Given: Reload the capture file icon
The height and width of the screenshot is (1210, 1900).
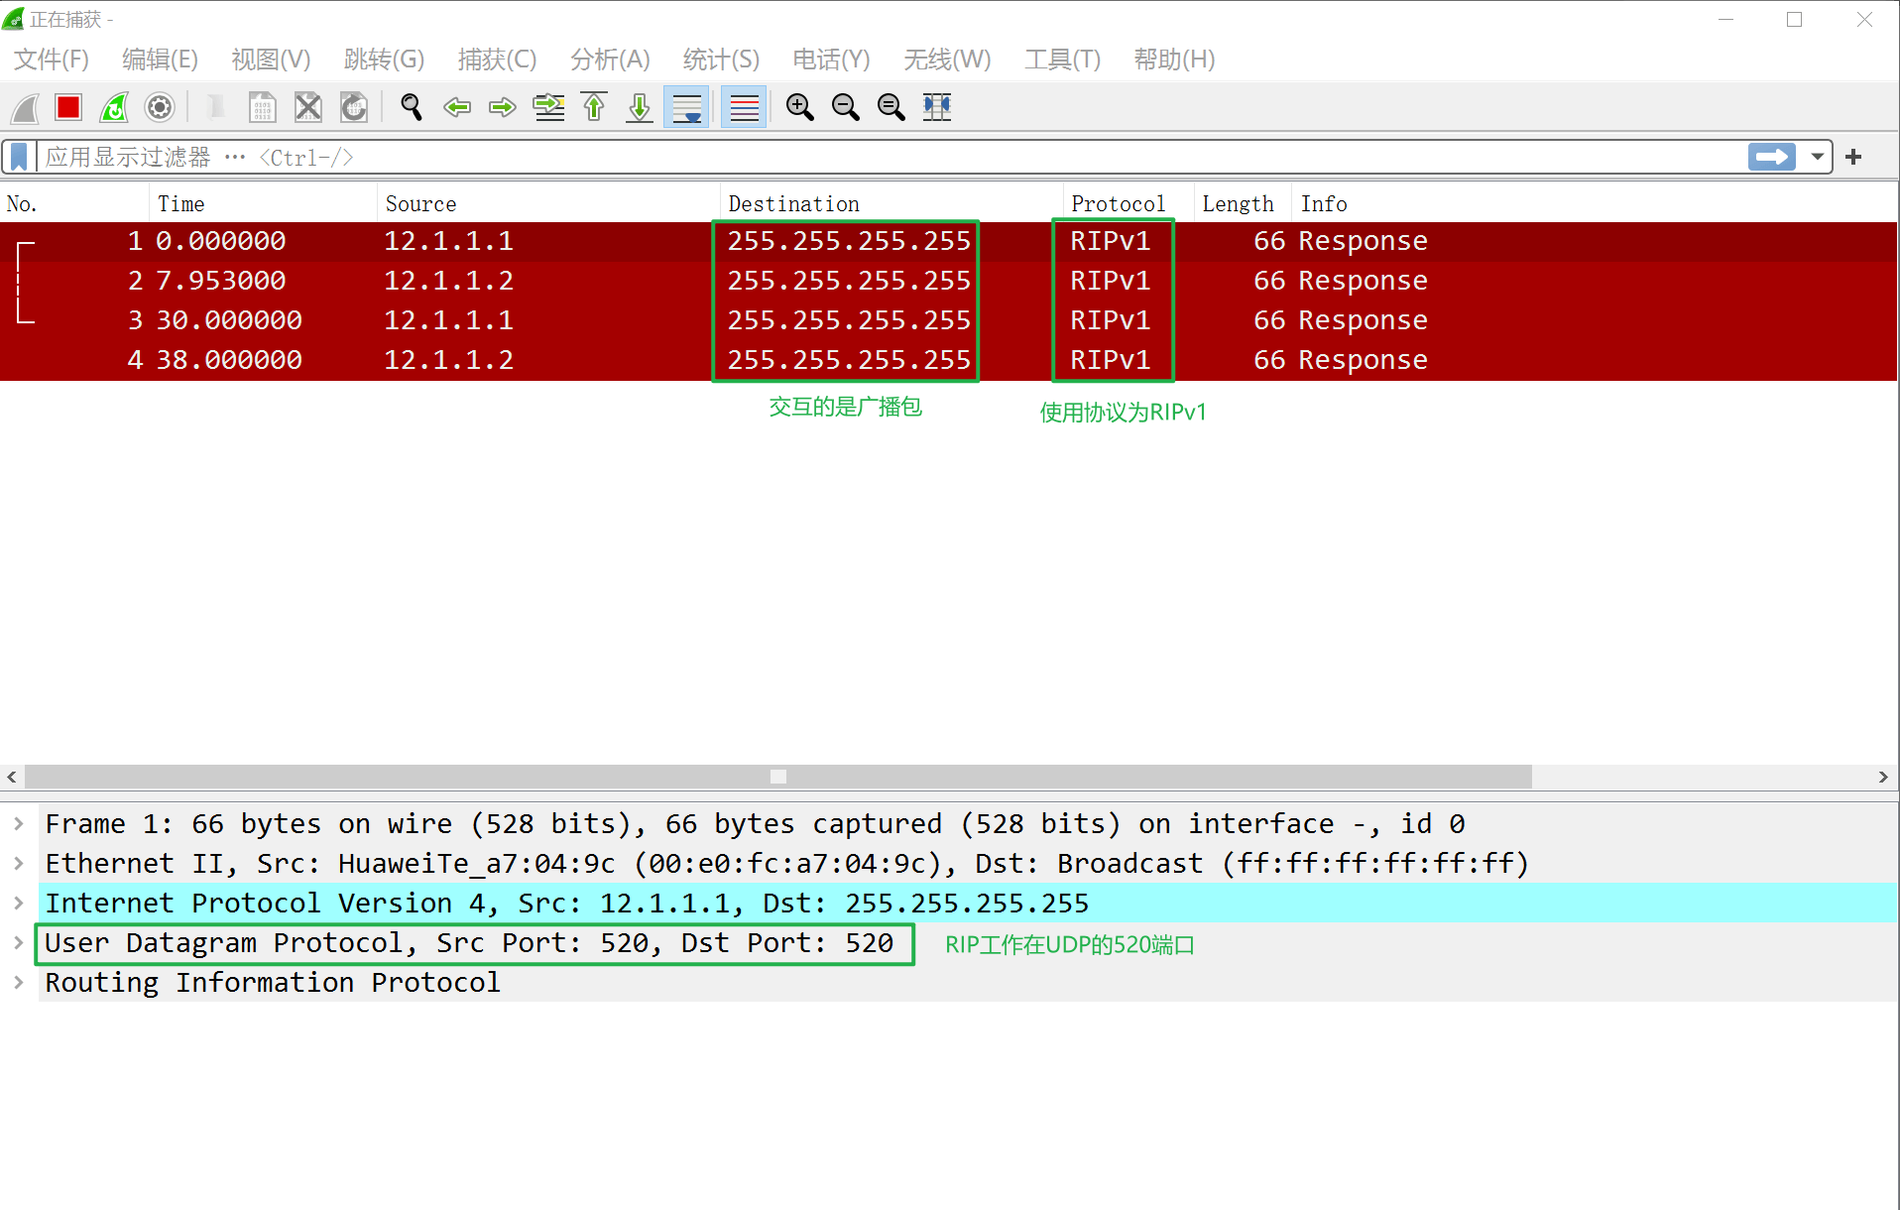Looking at the screenshot, I should 354,107.
